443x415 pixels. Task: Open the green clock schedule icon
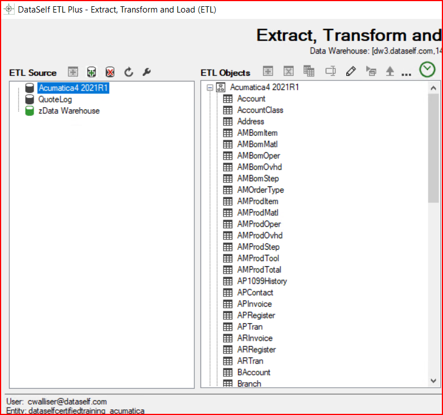tap(427, 70)
